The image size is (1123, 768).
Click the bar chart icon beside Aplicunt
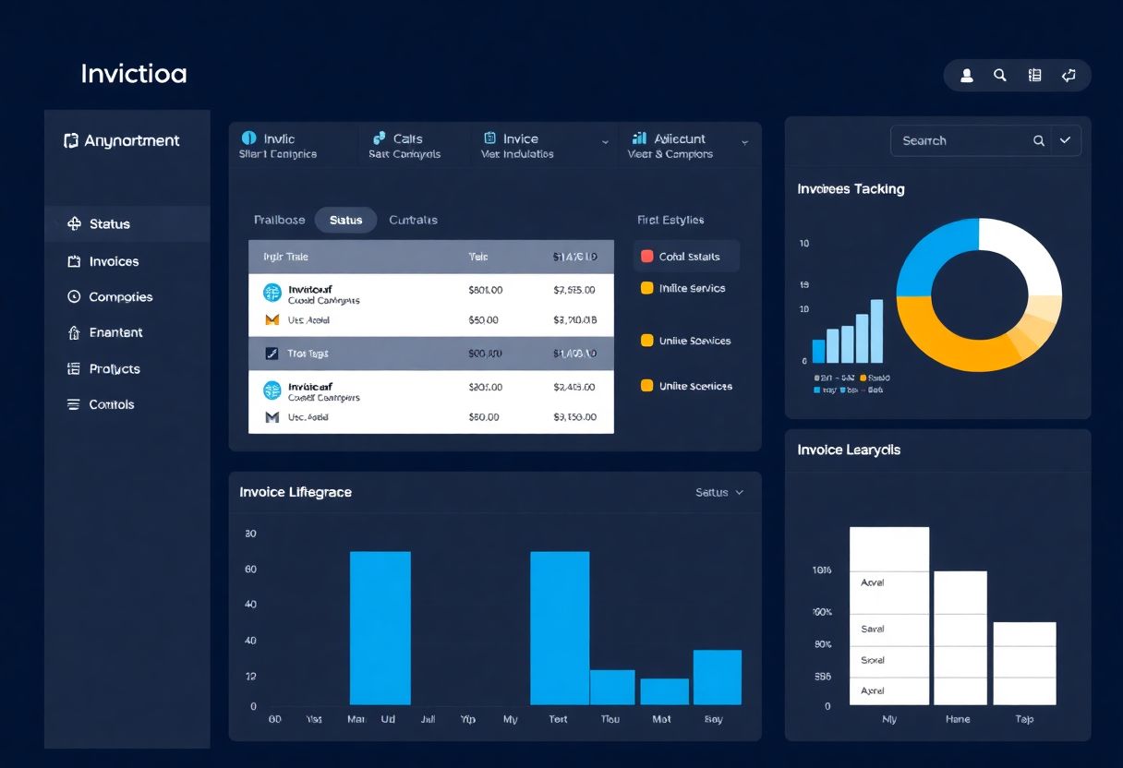click(639, 138)
